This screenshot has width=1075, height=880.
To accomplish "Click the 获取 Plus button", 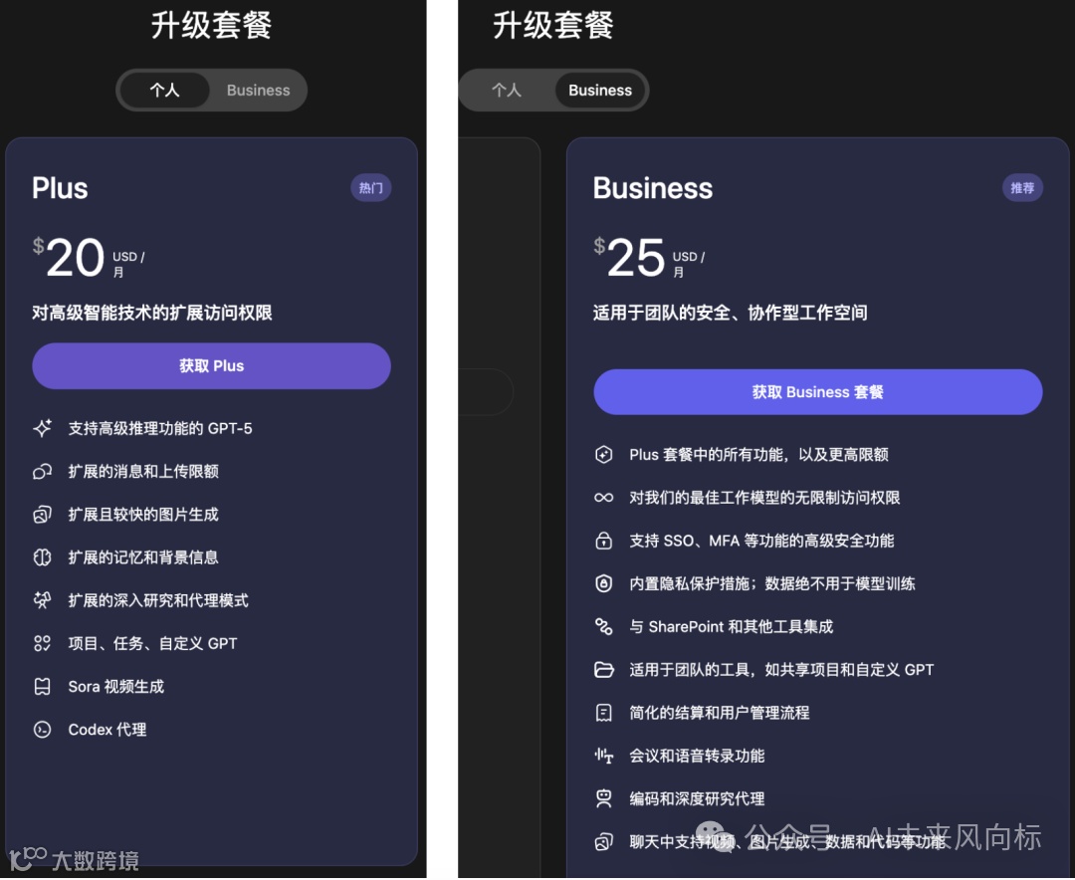I will point(211,365).
